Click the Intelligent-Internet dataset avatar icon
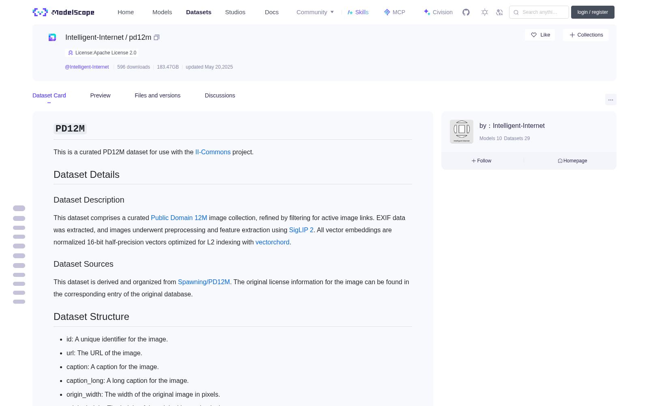The image size is (649, 406). click(x=52, y=37)
